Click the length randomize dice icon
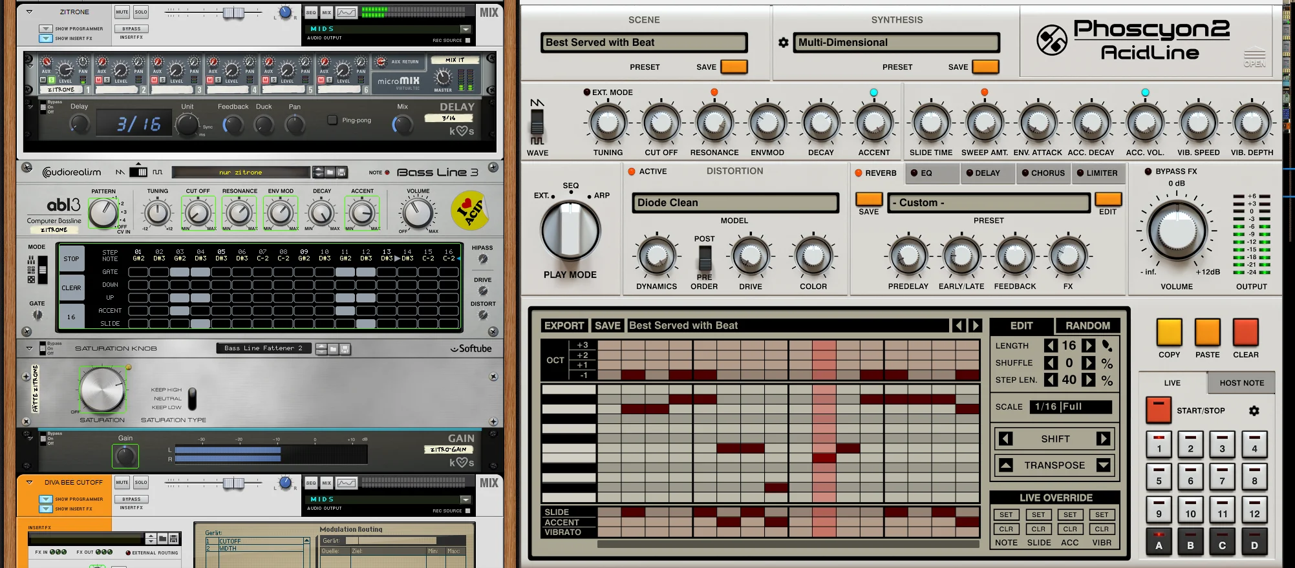The height and width of the screenshot is (568, 1295). (1107, 346)
